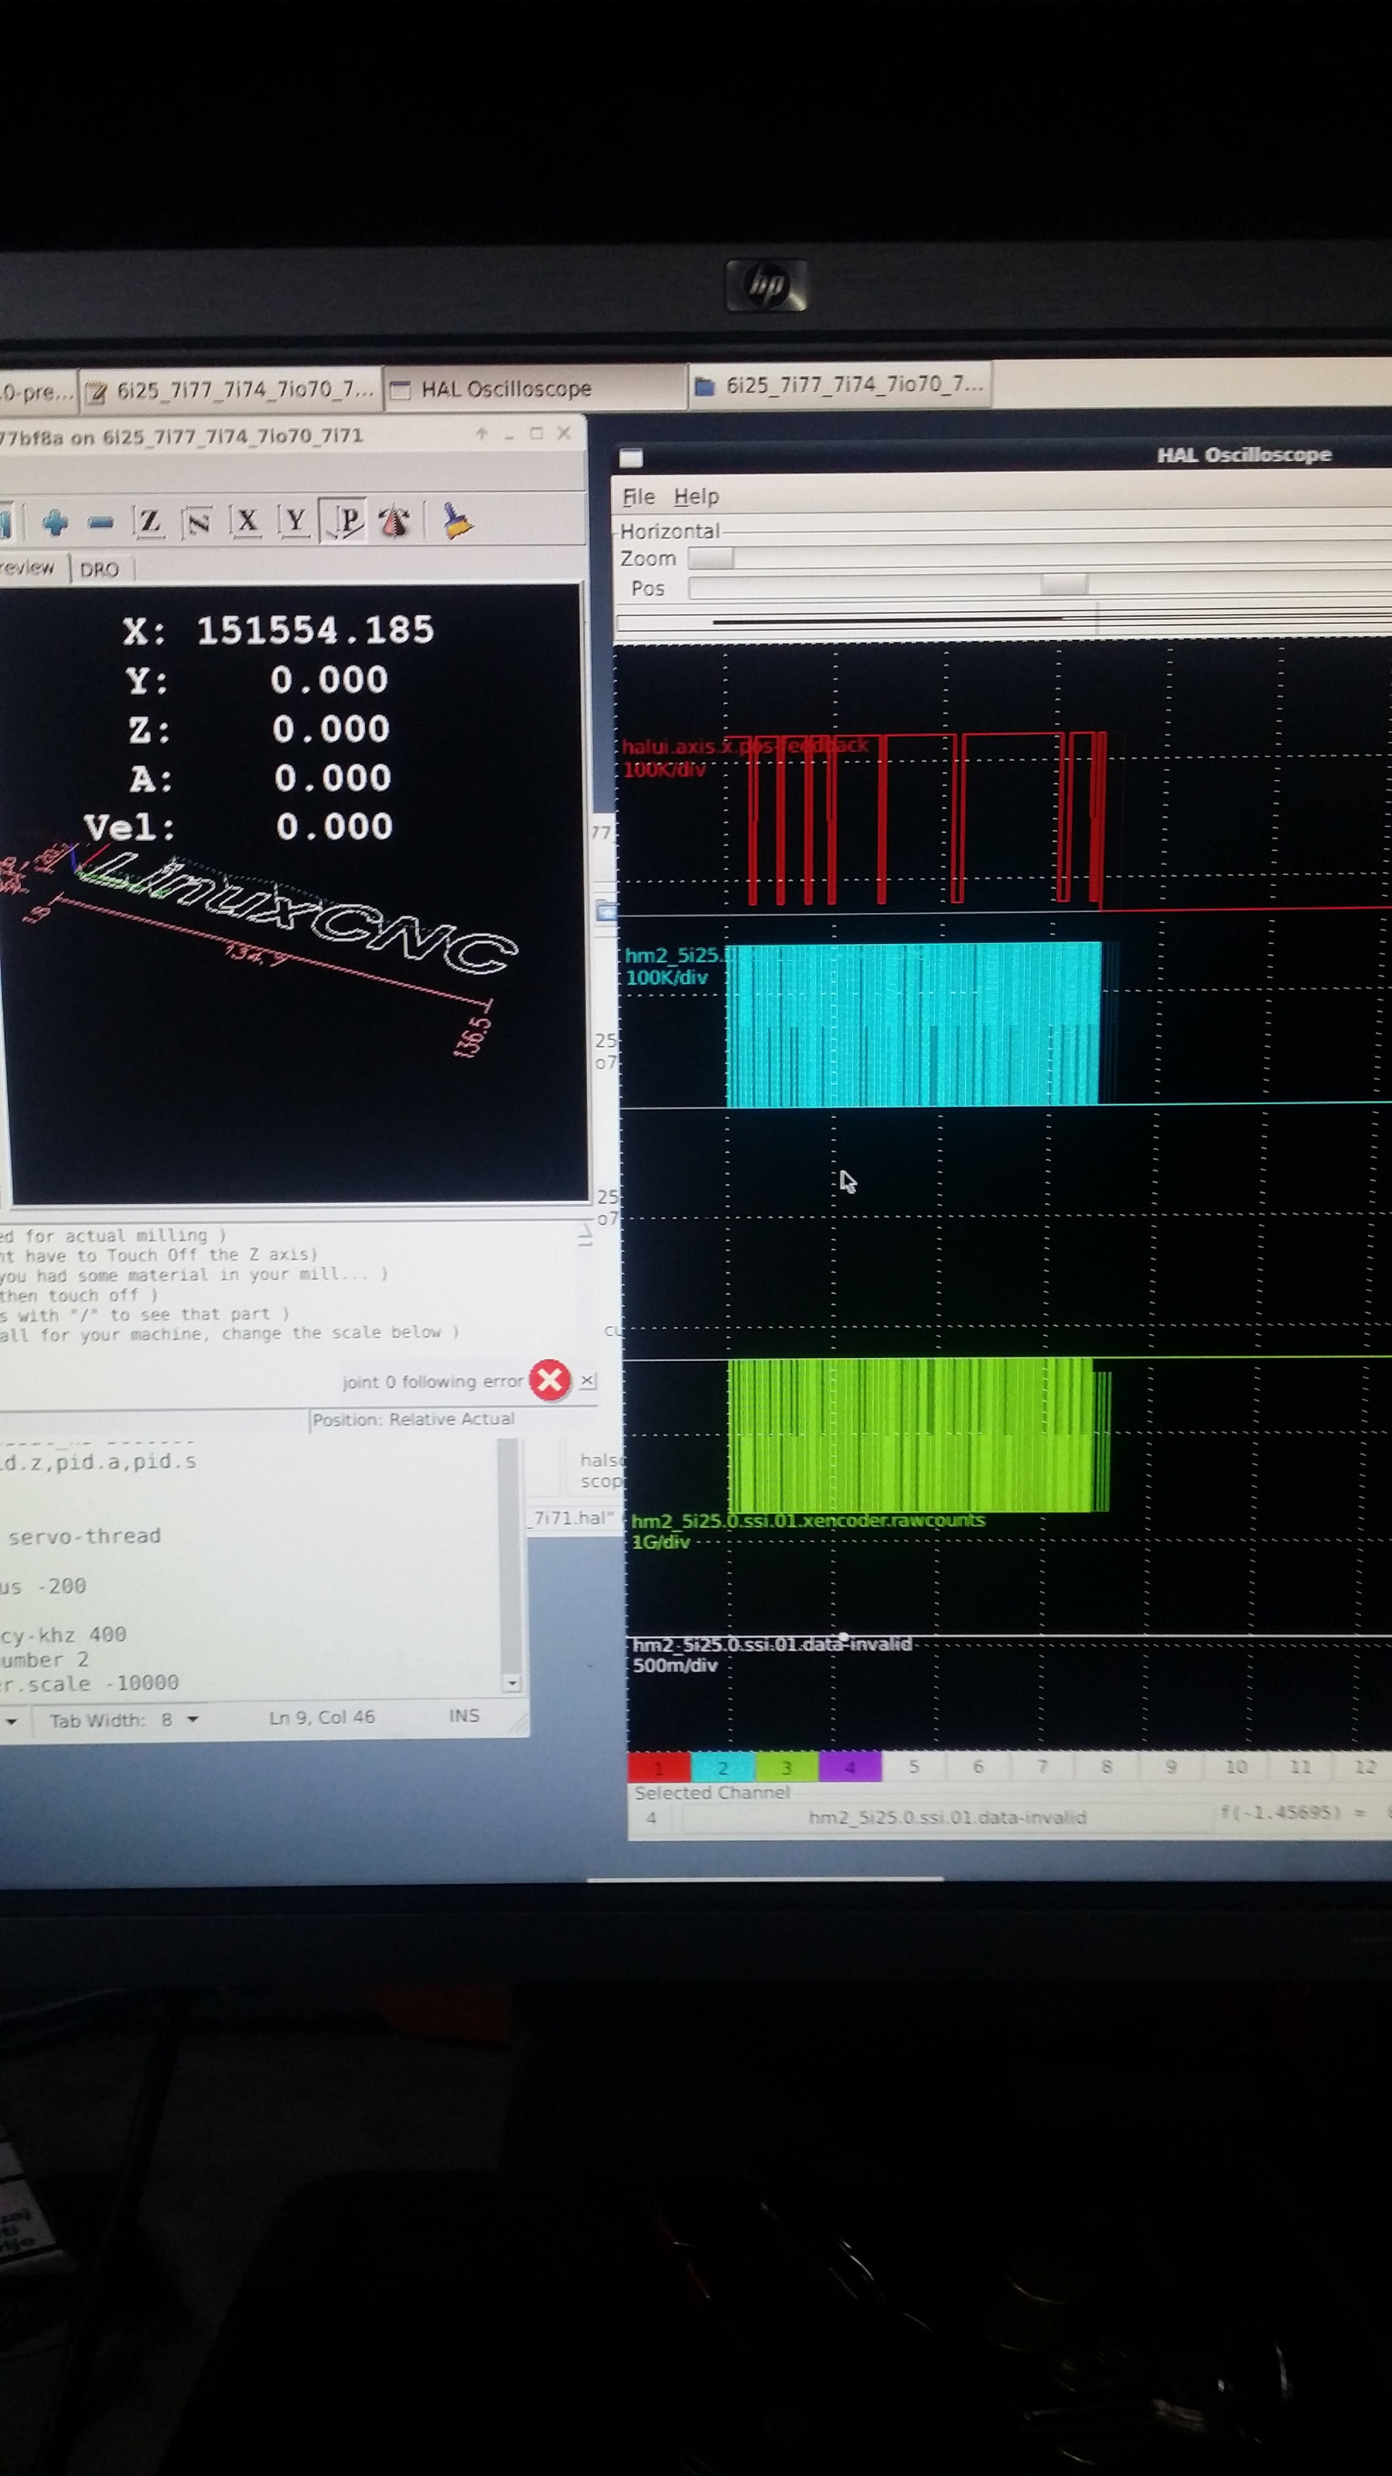The width and height of the screenshot is (1392, 2476).
Task: Click the scope overview position bar under Pos
Action: pos(1003,622)
